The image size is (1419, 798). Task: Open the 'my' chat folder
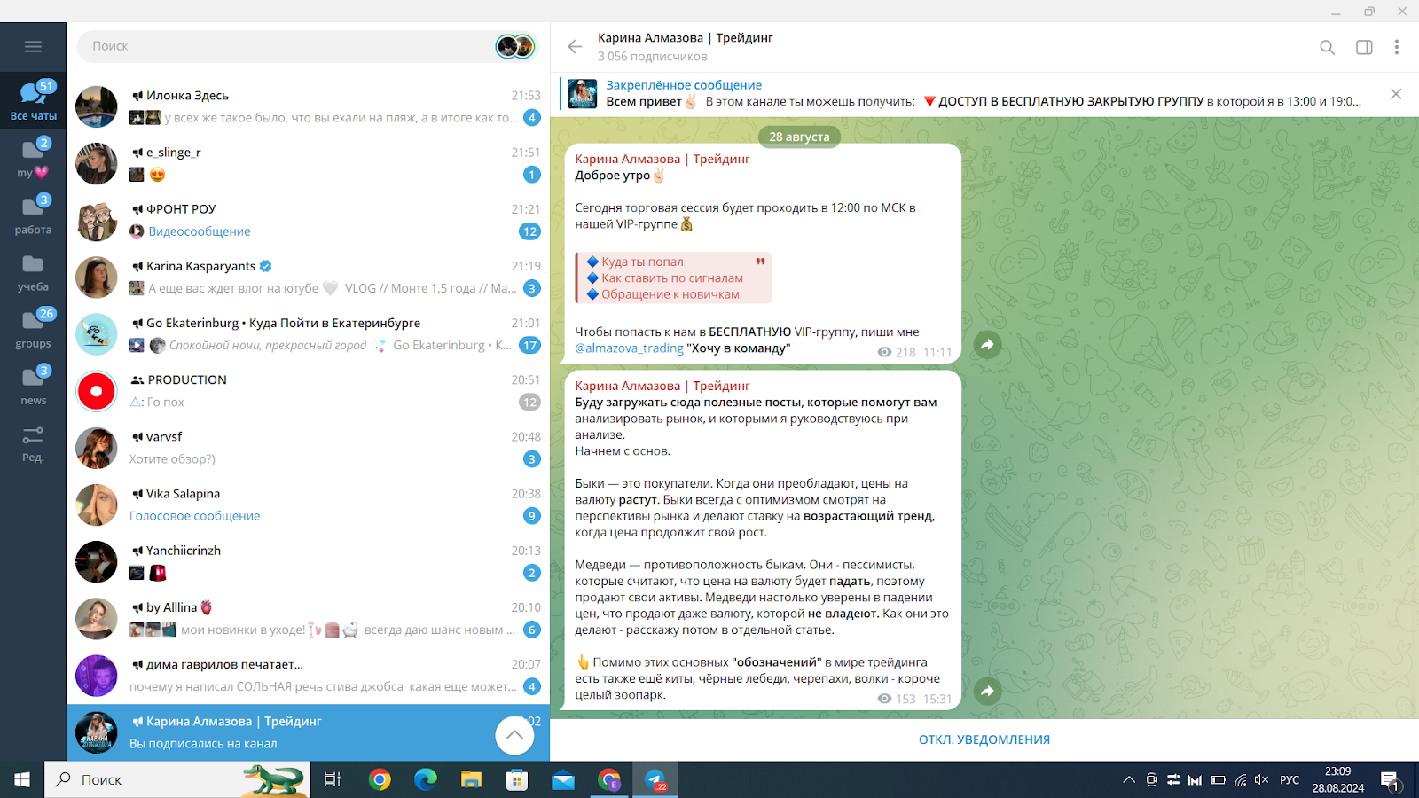pos(33,158)
